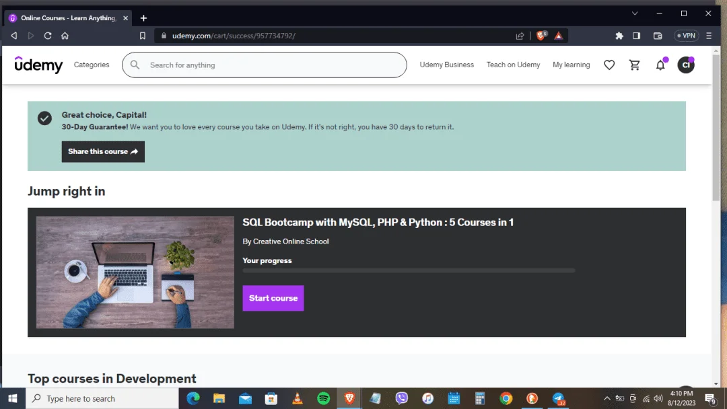Open iTunes from the taskbar
727x409 pixels.
pos(427,398)
